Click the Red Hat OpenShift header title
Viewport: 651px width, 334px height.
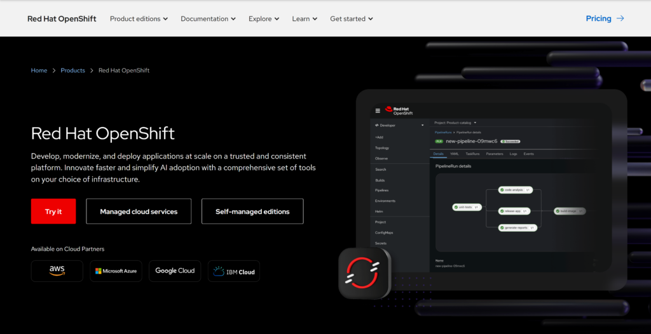(62, 18)
